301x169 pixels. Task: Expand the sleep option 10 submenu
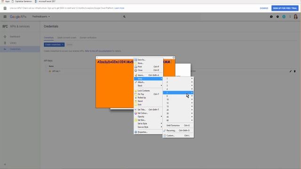[x=178, y=100]
